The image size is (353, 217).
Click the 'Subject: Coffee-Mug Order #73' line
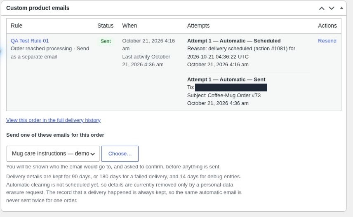pyautogui.click(x=224, y=96)
